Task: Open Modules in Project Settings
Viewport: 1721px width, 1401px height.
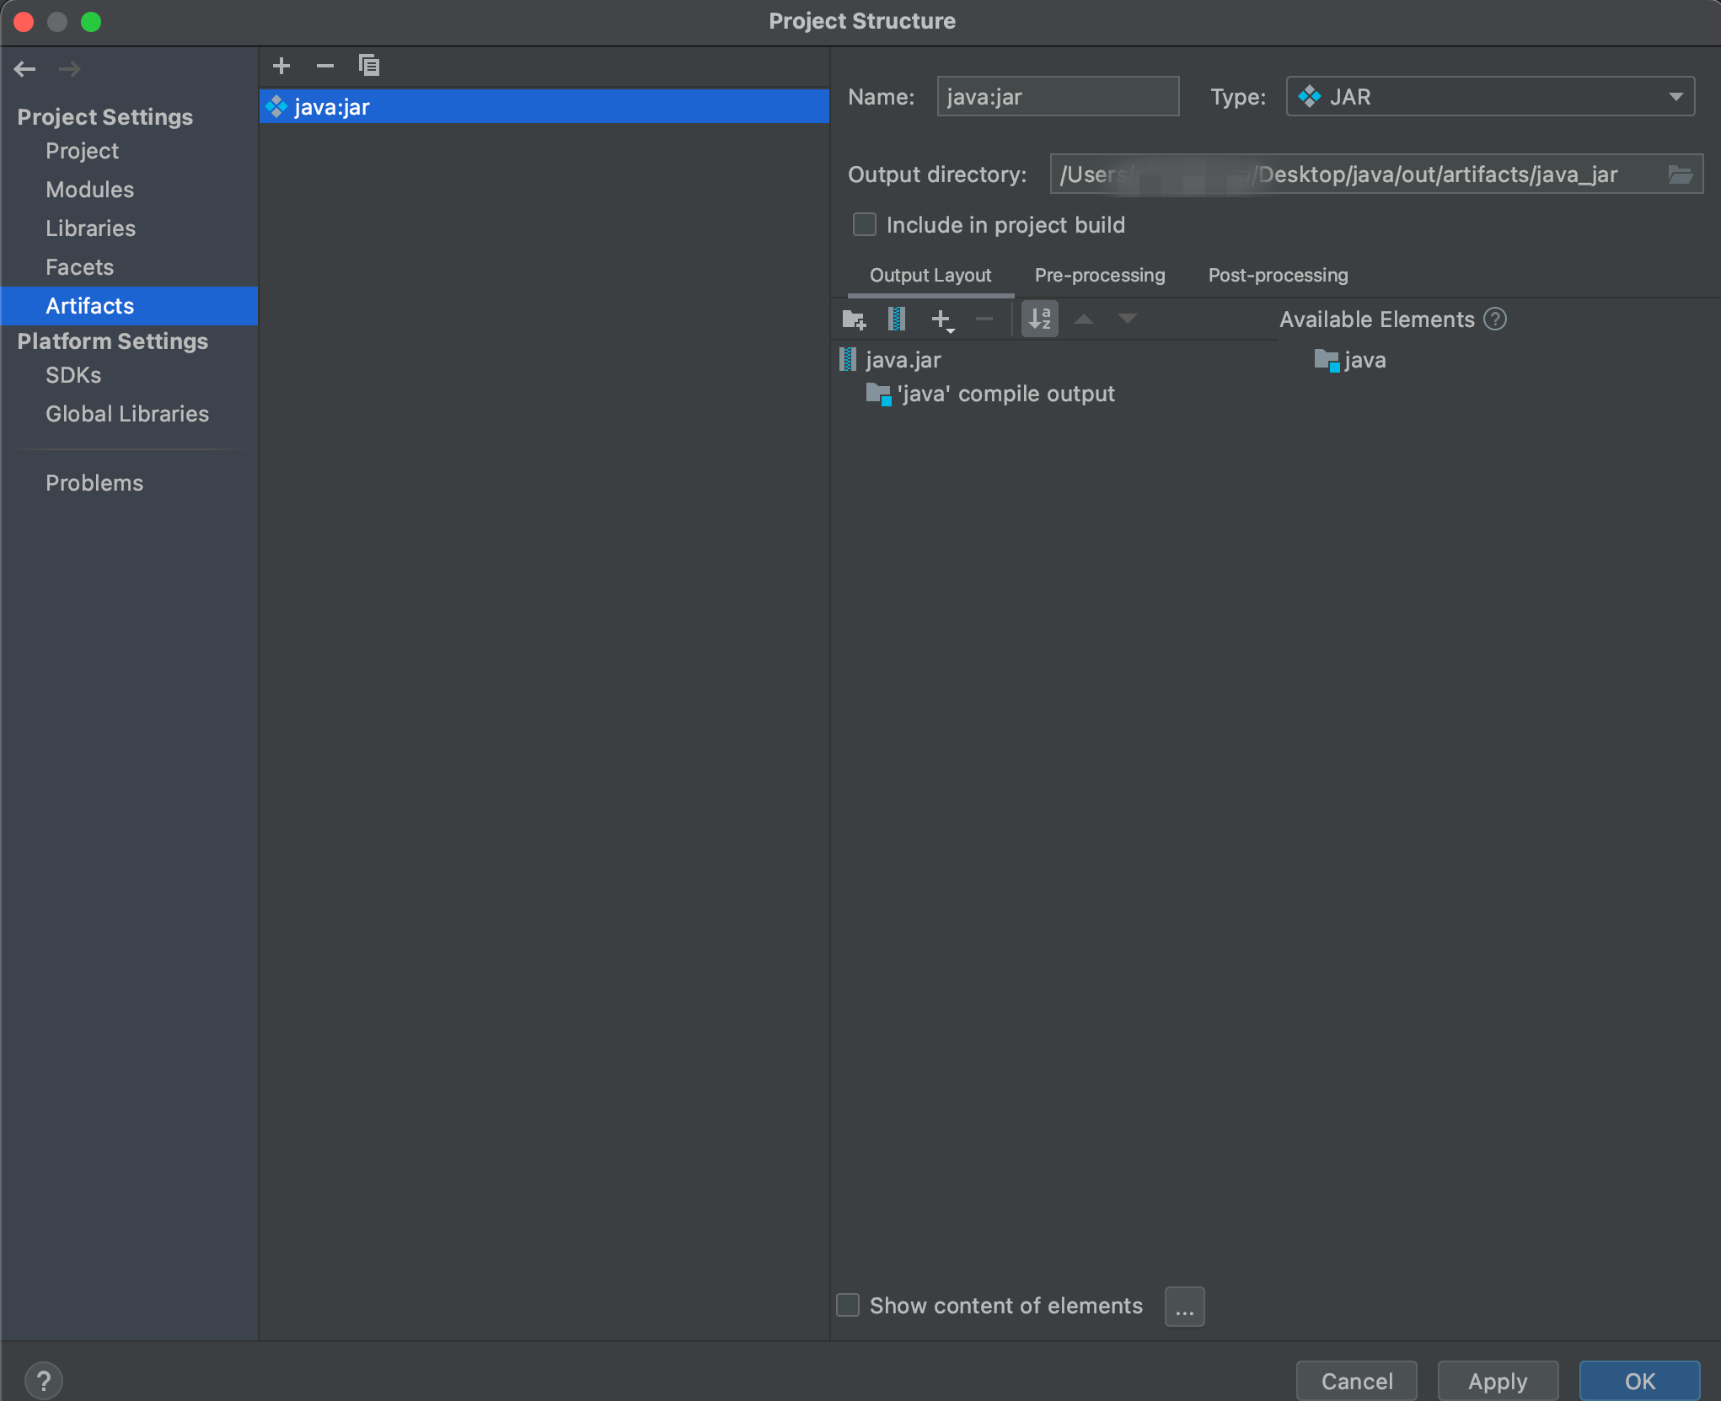Action: click(x=90, y=190)
